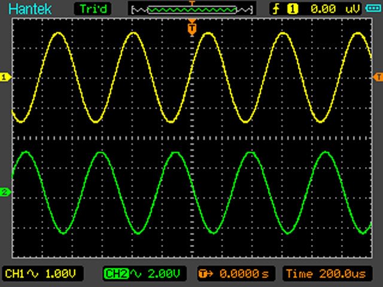Select the yellow trigger source 1 badge
Viewport: 383px width, 287px height.
tap(293, 9)
